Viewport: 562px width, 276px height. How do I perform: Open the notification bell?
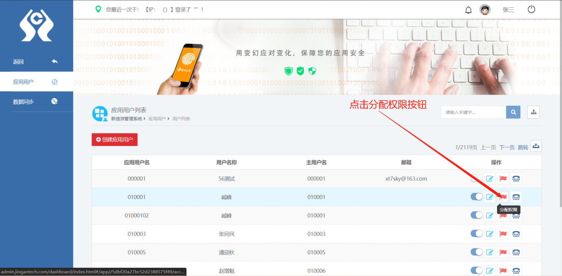pyautogui.click(x=468, y=9)
